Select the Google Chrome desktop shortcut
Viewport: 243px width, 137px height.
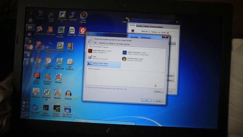(x=38, y=62)
